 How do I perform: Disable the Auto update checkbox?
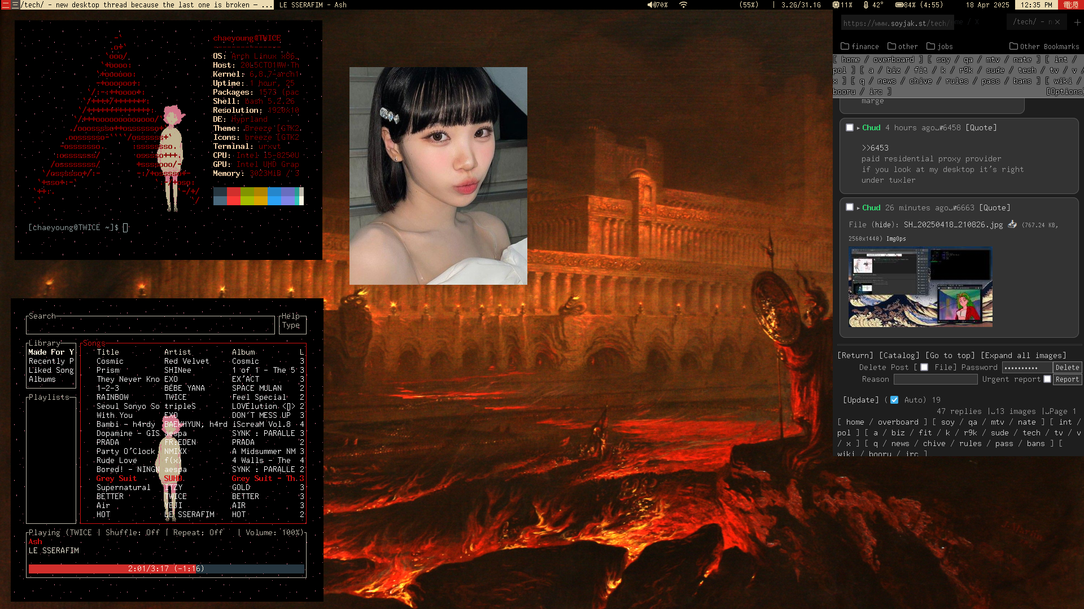point(894,400)
